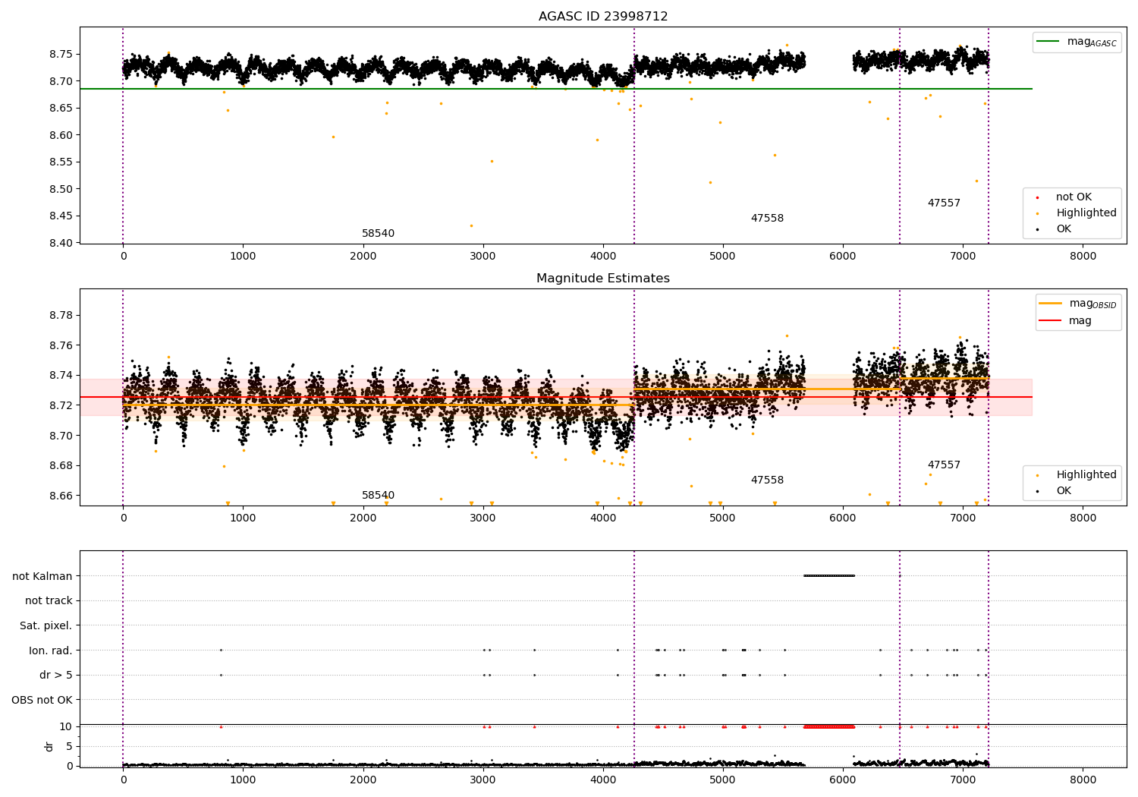Click the 8.78 tick on Magnitude Estimates axis
Screen dimensions: 1138x797
(x=61, y=316)
